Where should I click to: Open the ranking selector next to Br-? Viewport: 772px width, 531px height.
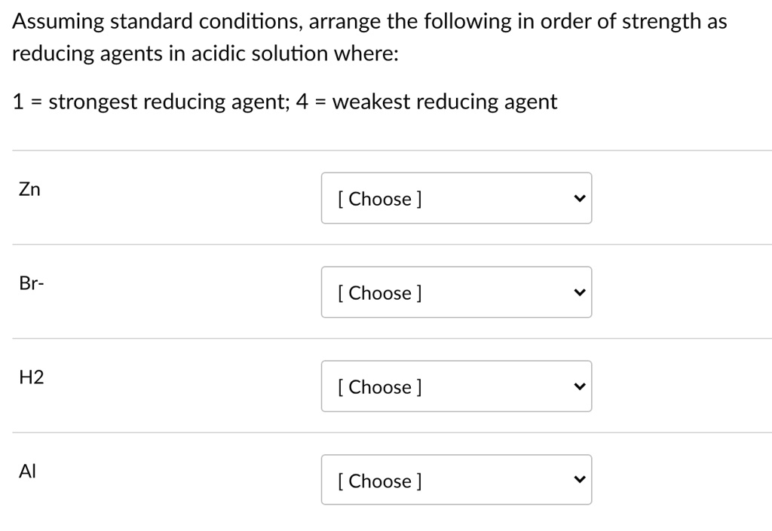click(x=456, y=291)
